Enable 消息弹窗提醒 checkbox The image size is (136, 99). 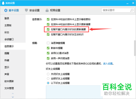48,43
